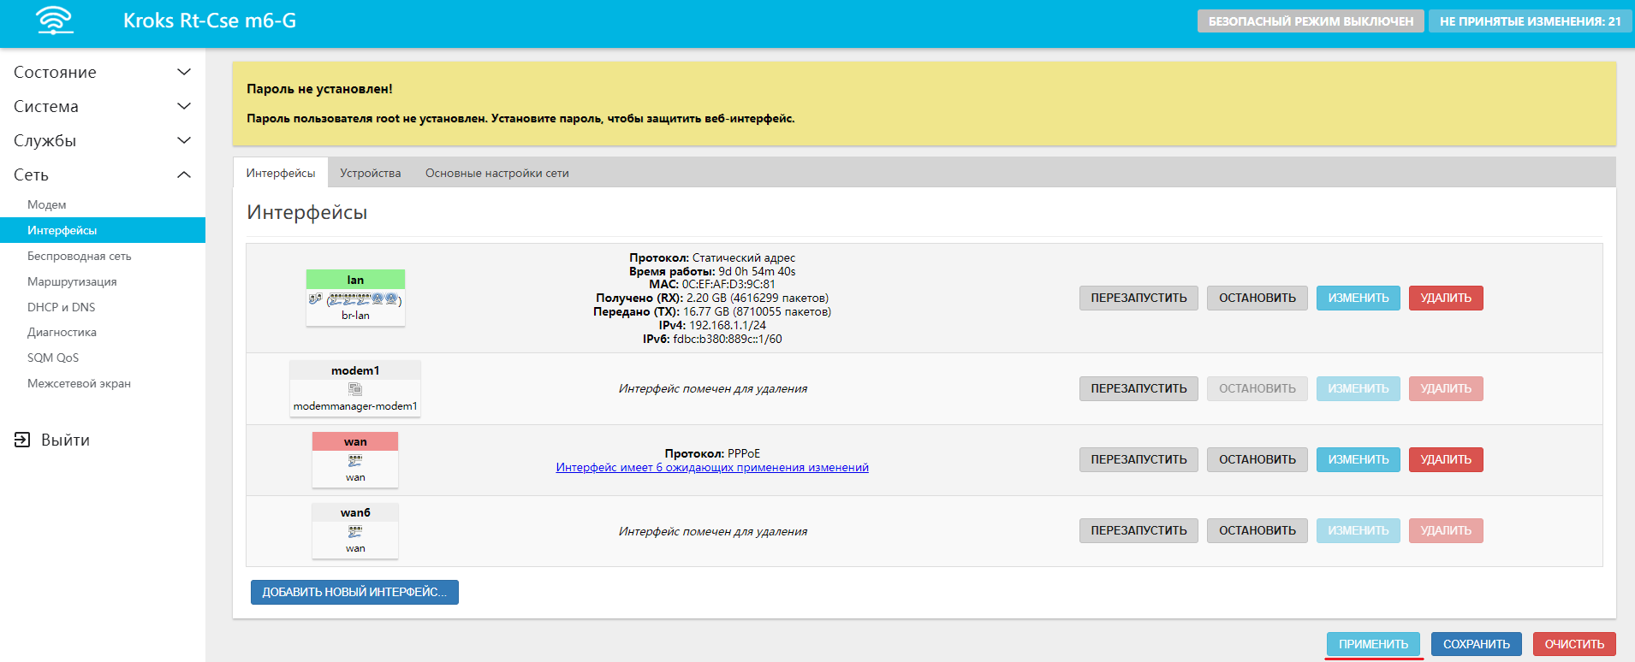The width and height of the screenshot is (1635, 662).
Task: Open the wan pending changes link
Action: click(x=711, y=467)
